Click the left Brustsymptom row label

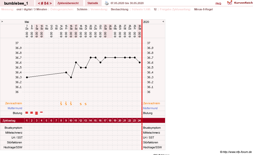click(13, 128)
